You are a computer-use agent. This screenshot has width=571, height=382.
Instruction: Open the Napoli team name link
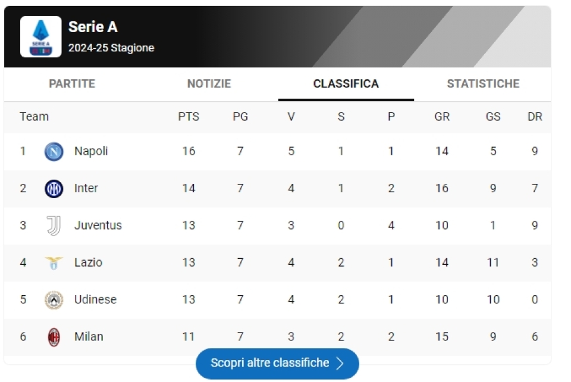point(91,151)
